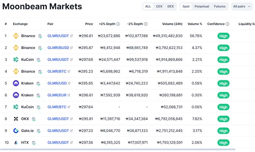Click the High confidence badge in HTX row
The height and width of the screenshot is (152, 255).
pos(224,143)
